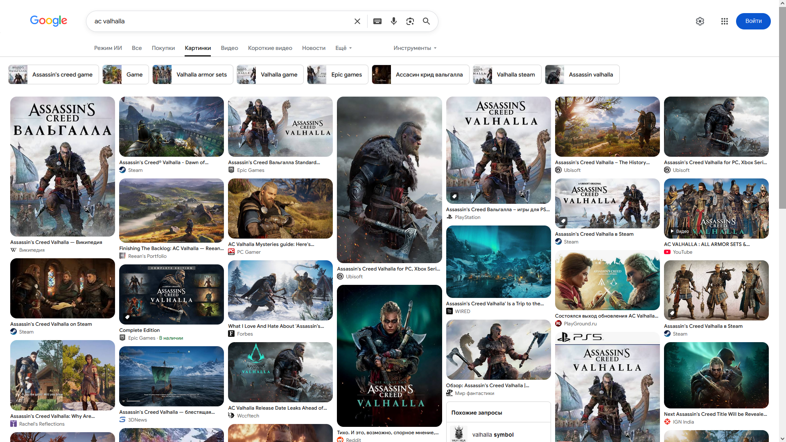This screenshot has height=442, width=786.
Task: Switch to Все results tab
Action: tap(137, 48)
